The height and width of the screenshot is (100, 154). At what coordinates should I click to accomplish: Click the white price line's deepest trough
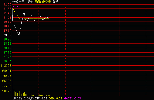(19, 34)
